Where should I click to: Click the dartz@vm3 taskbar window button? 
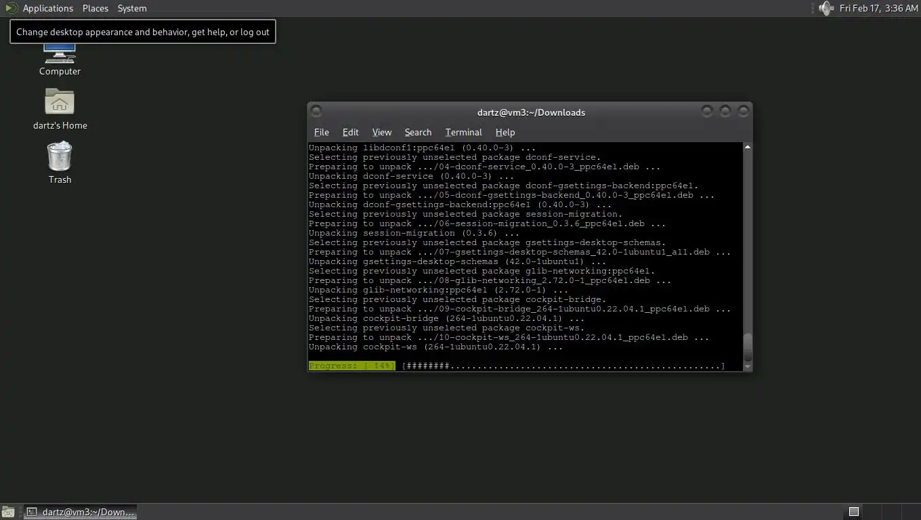(x=80, y=512)
